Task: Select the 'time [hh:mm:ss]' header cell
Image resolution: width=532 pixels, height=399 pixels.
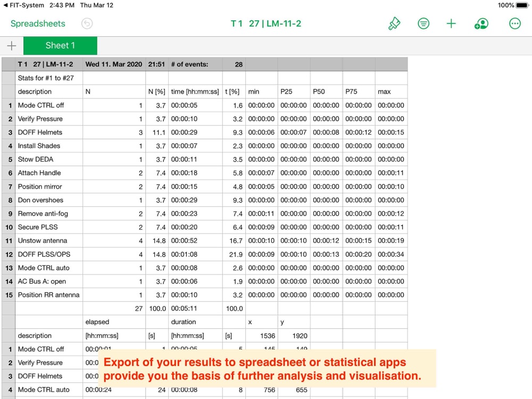Action: [195, 92]
